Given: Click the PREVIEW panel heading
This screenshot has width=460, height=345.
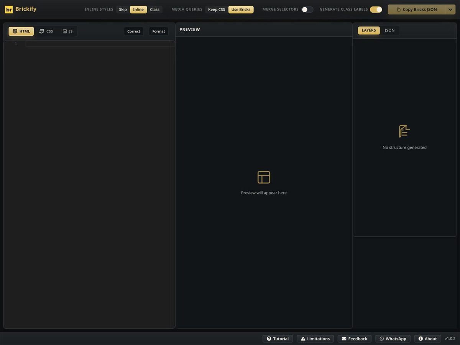Looking at the screenshot, I should [x=190, y=30].
